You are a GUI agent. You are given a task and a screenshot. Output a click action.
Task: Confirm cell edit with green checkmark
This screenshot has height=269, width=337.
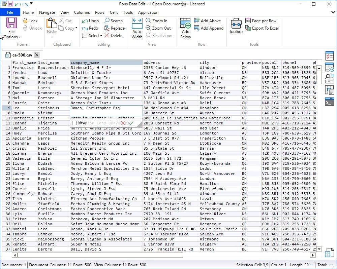click(x=131, y=123)
